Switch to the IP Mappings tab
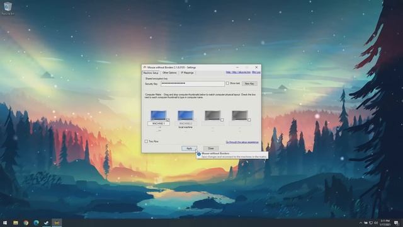 click(187, 73)
